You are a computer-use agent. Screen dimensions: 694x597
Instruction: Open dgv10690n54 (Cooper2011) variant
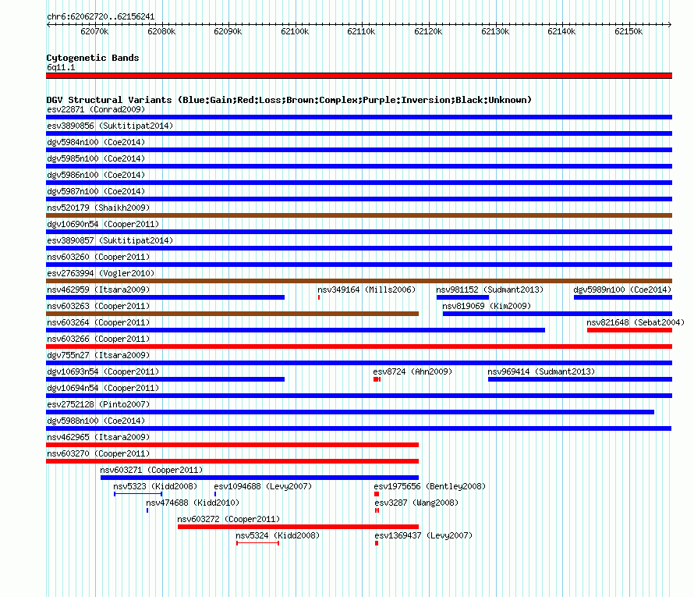pyautogui.click(x=103, y=224)
